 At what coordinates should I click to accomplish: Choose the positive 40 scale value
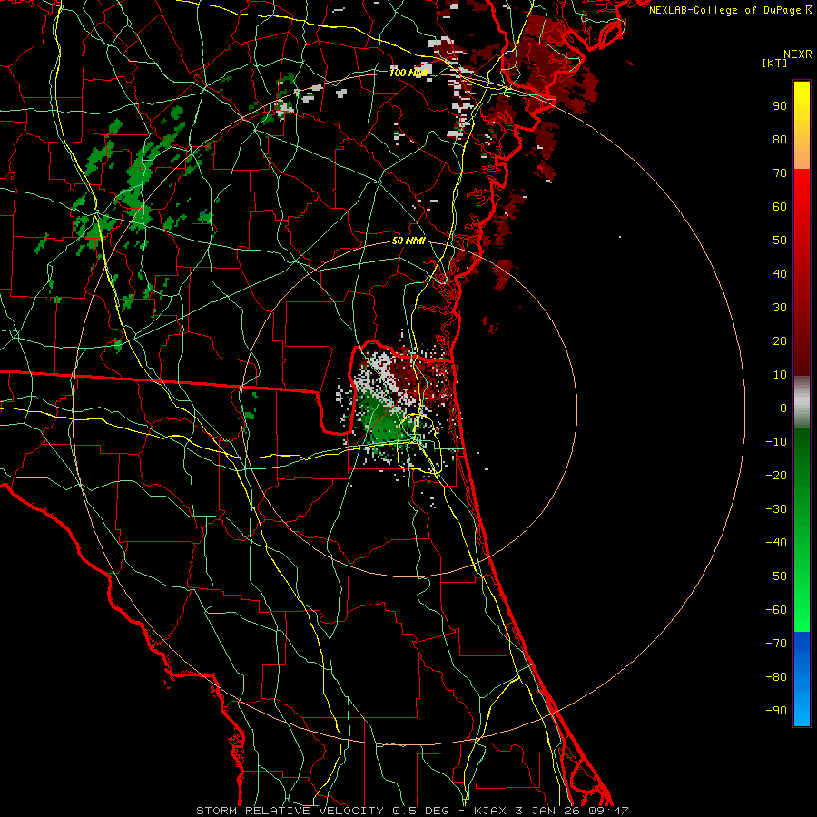pyautogui.click(x=780, y=273)
